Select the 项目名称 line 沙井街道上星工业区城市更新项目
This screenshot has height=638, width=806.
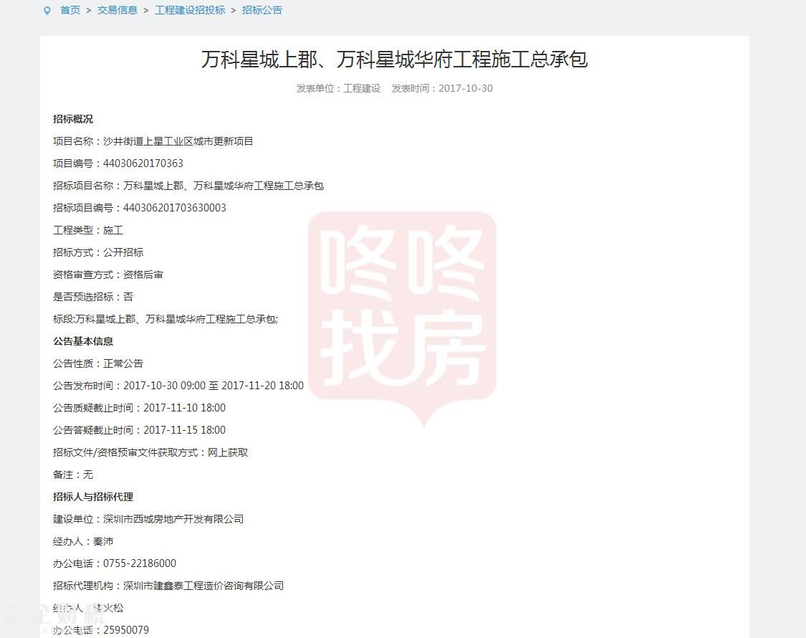pos(153,141)
